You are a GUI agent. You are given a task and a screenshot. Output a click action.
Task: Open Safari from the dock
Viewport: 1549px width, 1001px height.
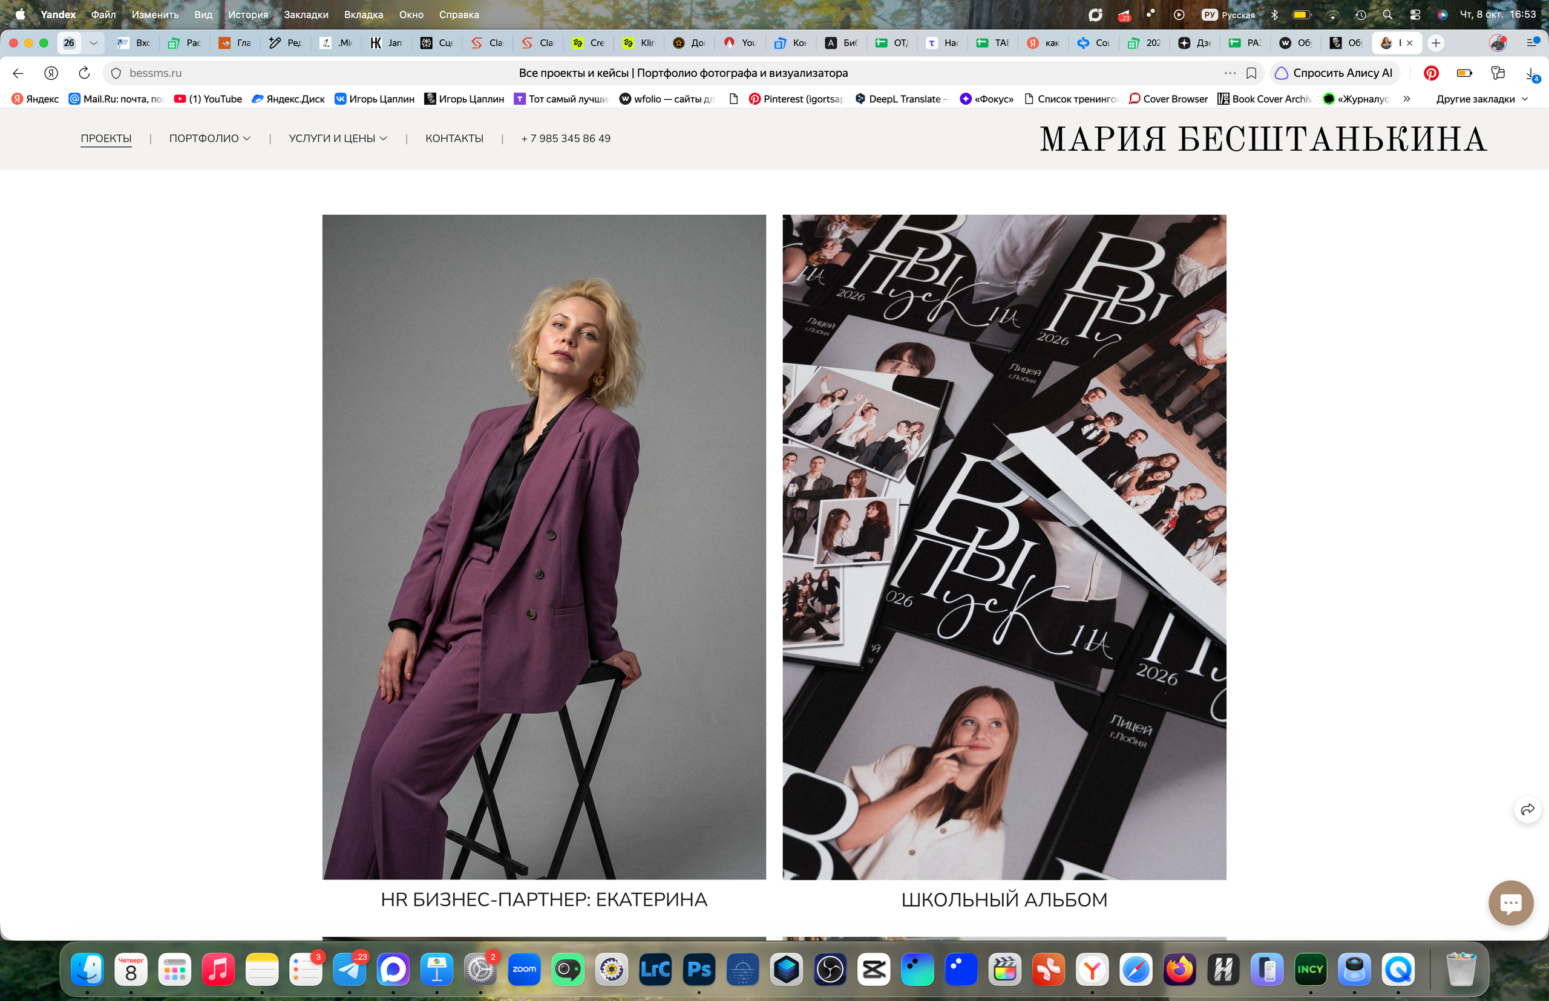pyautogui.click(x=1136, y=969)
